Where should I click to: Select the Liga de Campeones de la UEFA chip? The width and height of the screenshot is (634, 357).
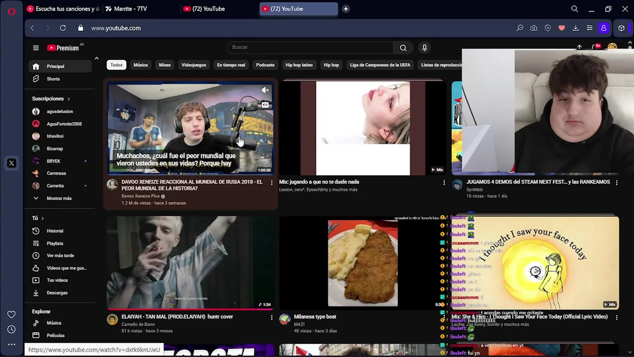click(x=380, y=65)
